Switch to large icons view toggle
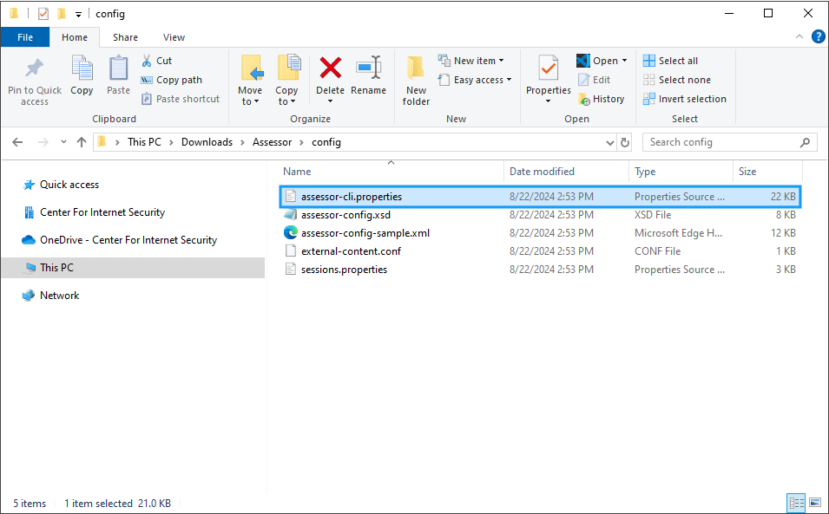The width and height of the screenshot is (829, 514). [x=815, y=503]
